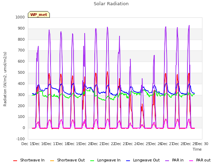This screenshot has width=223, height=167.
Task: Click the 600 y-axis tick label
Action: click(x=21, y=61)
